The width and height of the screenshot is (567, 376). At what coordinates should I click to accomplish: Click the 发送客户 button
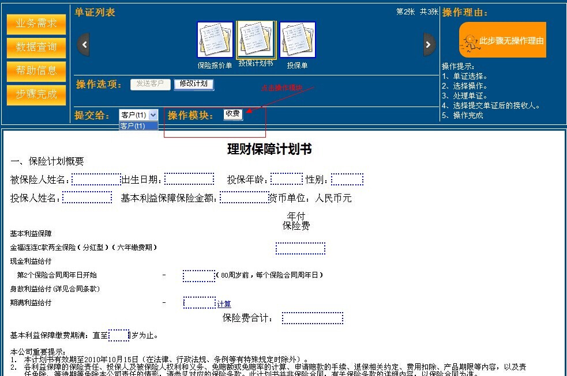[150, 84]
